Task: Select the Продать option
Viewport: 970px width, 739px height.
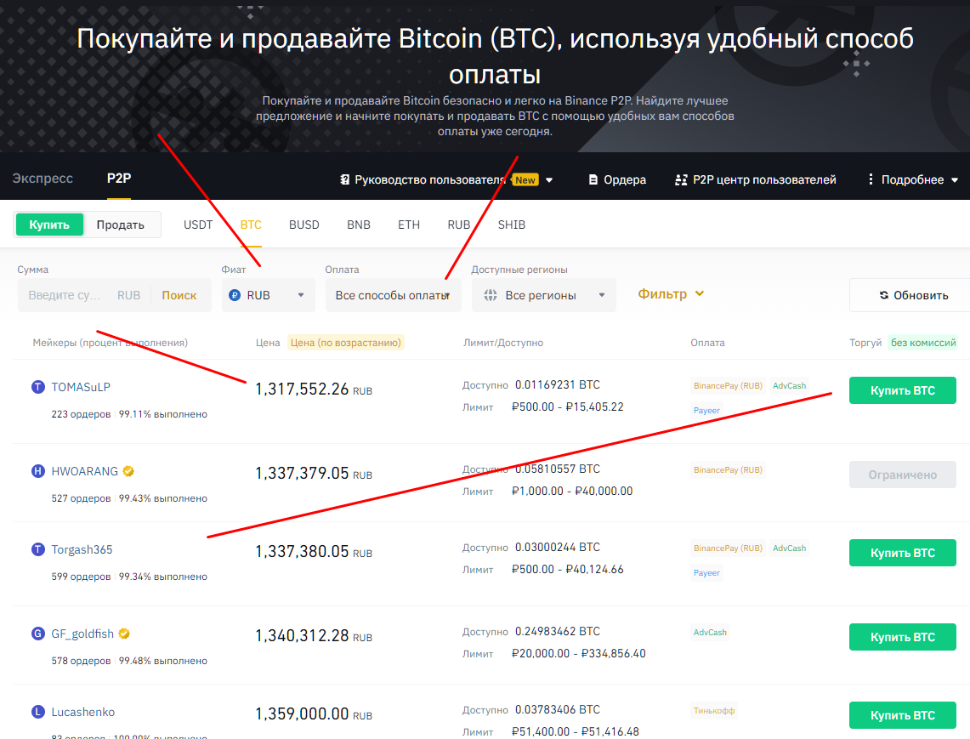Action: [x=121, y=224]
